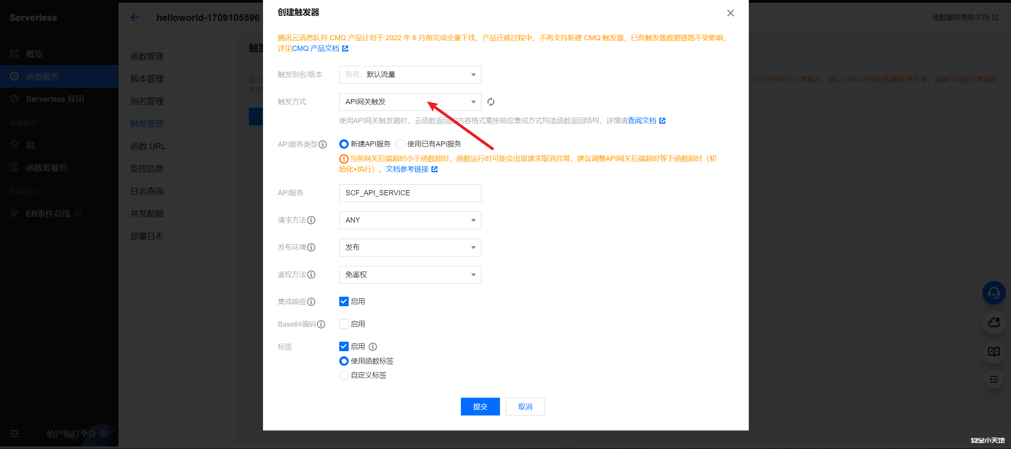Open the Serverless 应用 sidebar icon
The image size is (1011, 449).
pos(14,99)
